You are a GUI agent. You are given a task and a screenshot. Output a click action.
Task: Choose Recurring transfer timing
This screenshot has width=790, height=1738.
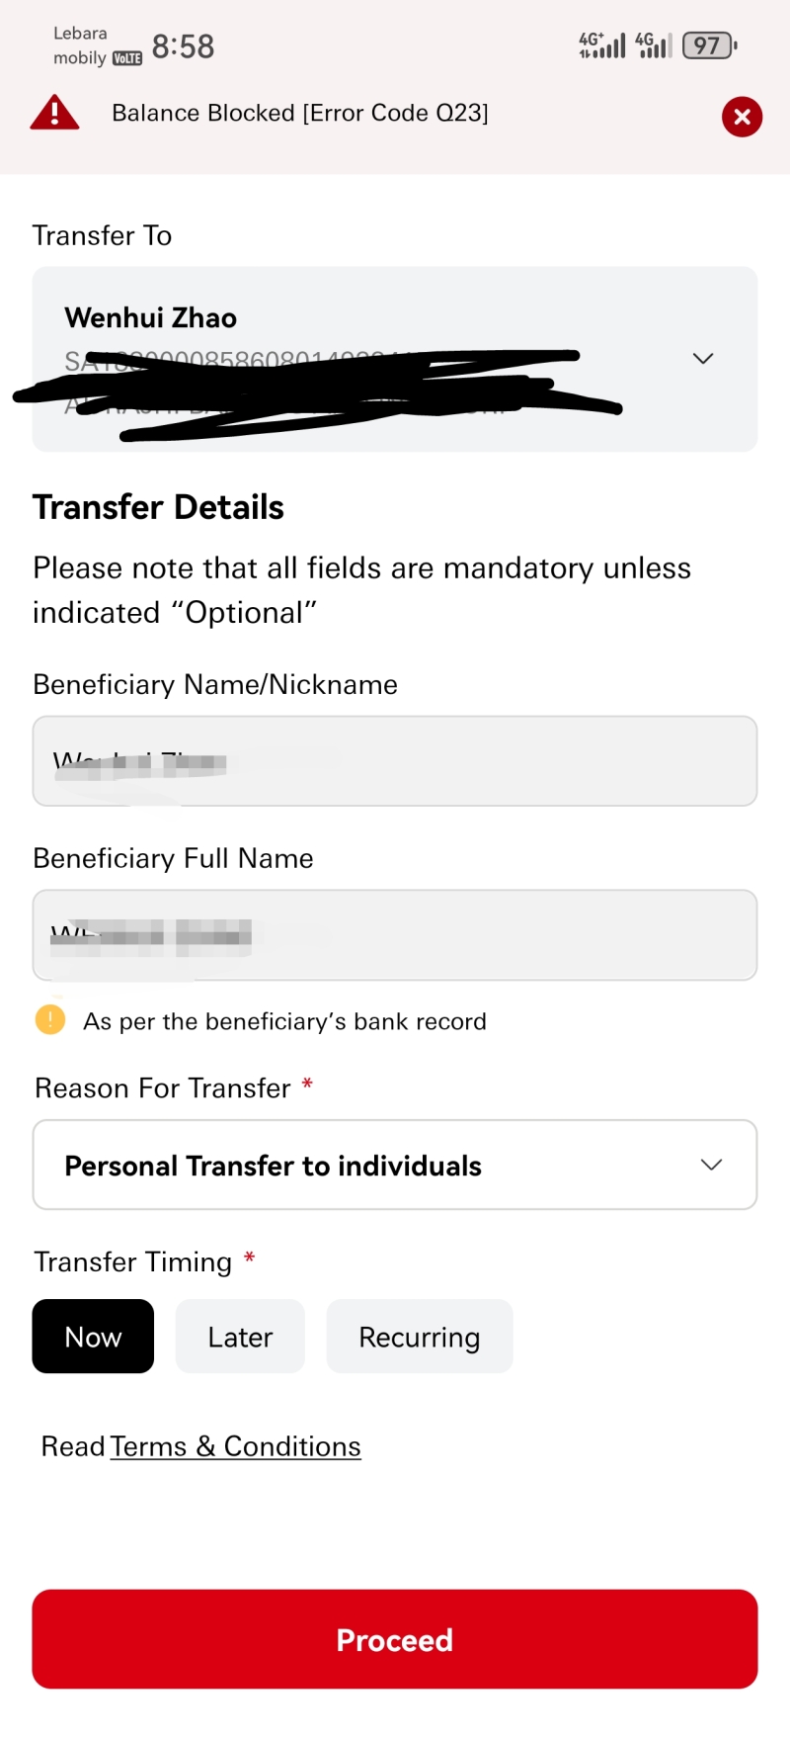click(420, 1337)
